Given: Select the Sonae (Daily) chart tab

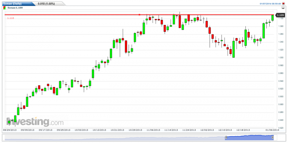Looking at the screenshot, I should [x=12, y=4].
